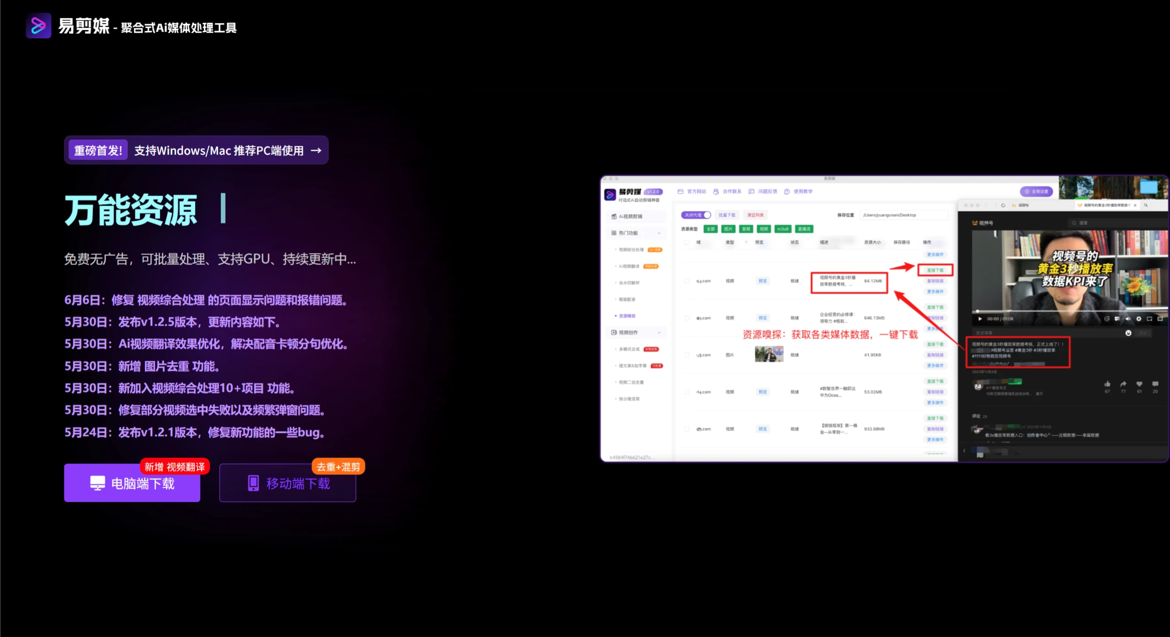
Task: Click volume icon in the preview video player
Action: [1128, 319]
